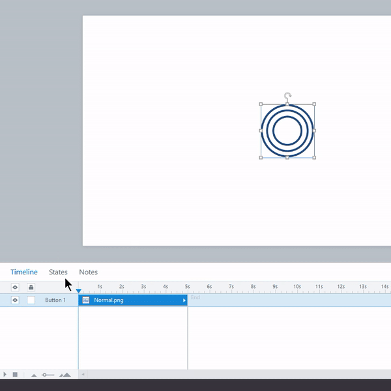Click the 10s mark on the time ruler
The image size is (391, 391).
[297, 287]
